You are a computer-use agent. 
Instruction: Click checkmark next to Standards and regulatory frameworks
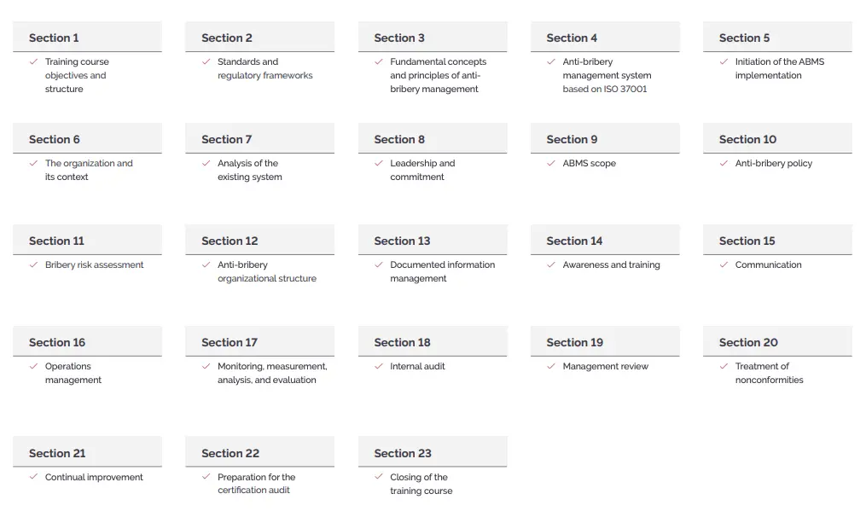click(x=206, y=62)
